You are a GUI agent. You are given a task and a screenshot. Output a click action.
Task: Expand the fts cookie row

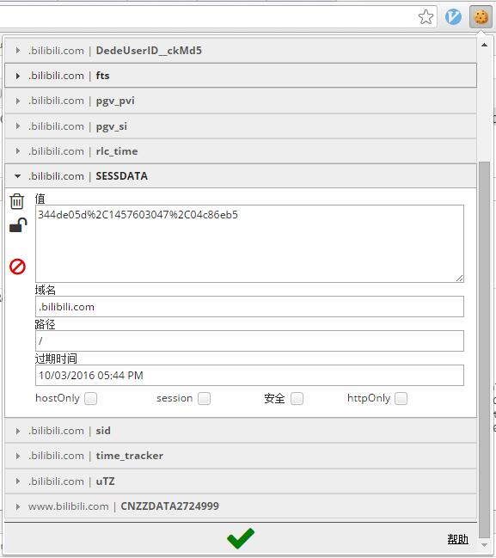pos(241,76)
